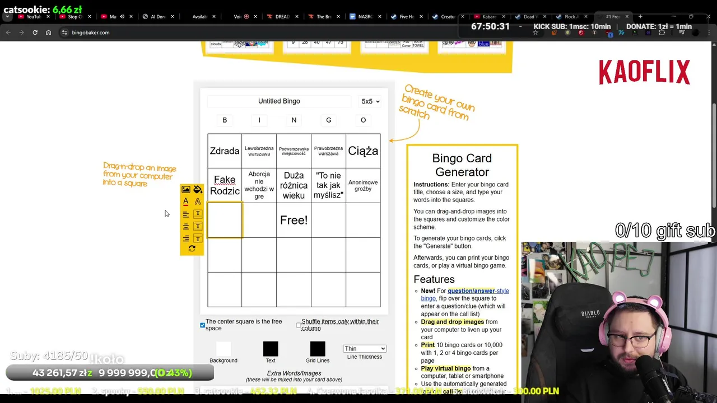Select the 'Duża różnica wieku' square
717x403 pixels.
[x=294, y=185]
